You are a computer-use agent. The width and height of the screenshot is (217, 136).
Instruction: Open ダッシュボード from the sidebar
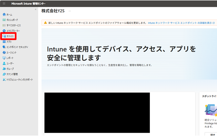(13, 20)
